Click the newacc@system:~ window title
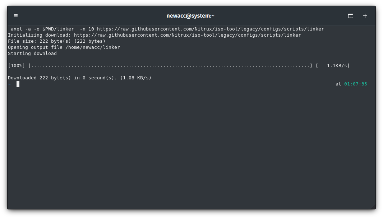Image resolution: width=383 pixels, height=218 pixels. (190, 15)
